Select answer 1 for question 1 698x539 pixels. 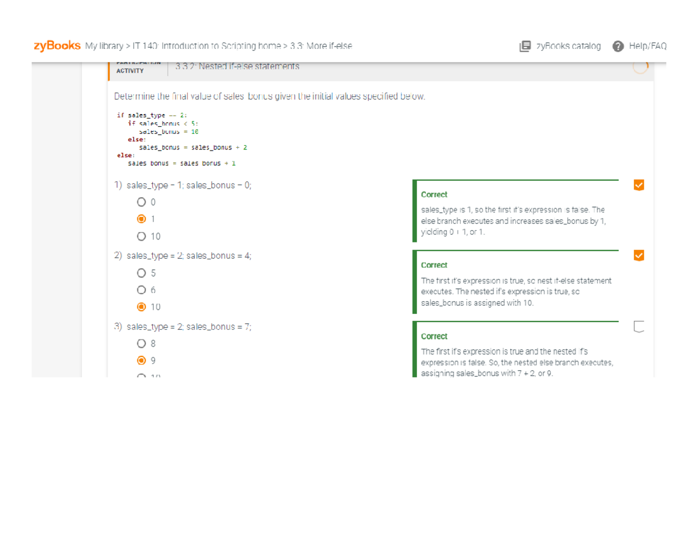(141, 219)
